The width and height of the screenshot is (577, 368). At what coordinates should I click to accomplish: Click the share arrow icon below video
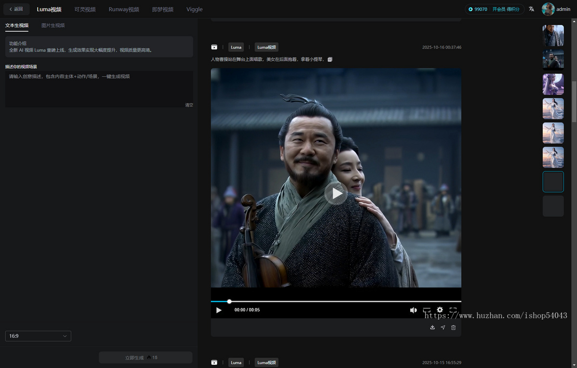click(443, 327)
